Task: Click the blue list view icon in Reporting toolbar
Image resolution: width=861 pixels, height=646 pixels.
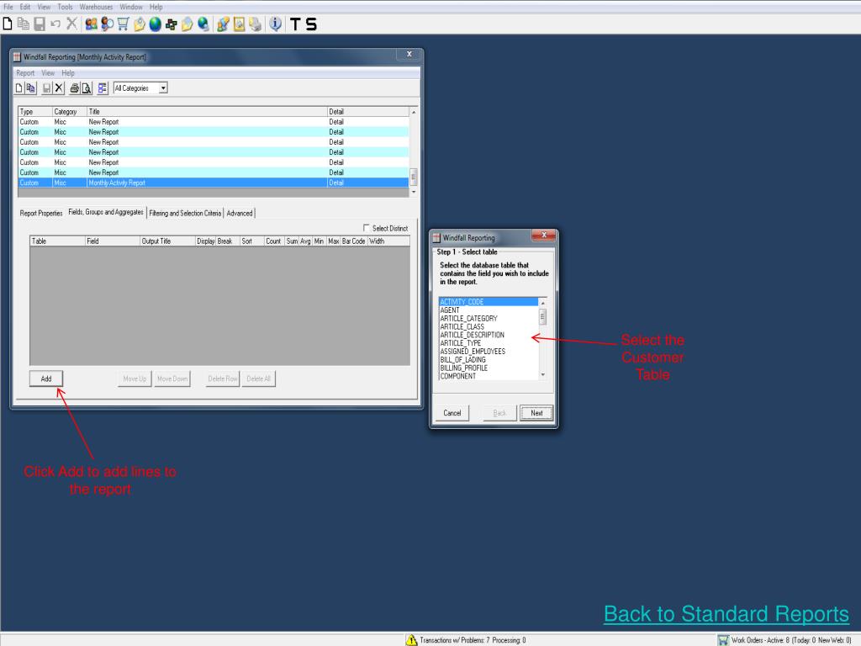Action: pyautogui.click(x=103, y=87)
